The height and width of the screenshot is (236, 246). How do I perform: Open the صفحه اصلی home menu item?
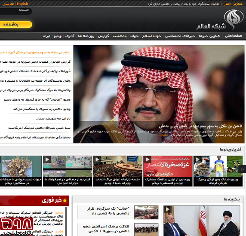pos(233,36)
